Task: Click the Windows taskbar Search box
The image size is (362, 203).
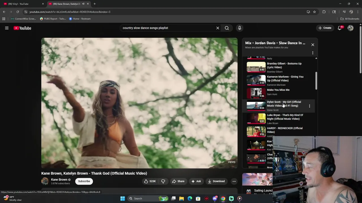Action: pyautogui.click(x=148, y=198)
